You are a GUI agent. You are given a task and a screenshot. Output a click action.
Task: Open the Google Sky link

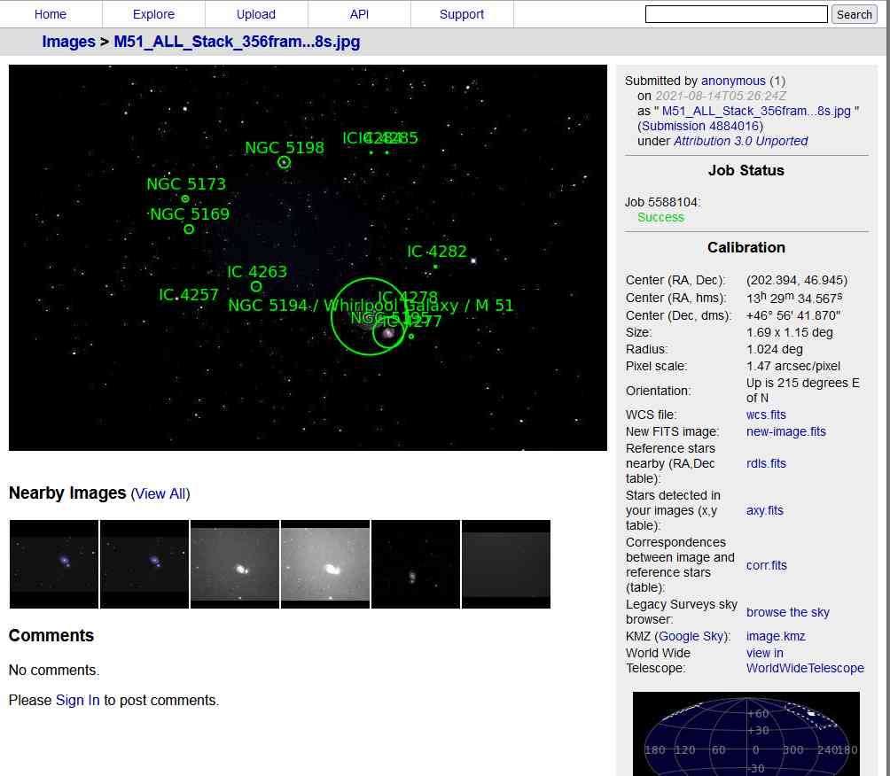pyautogui.click(x=691, y=636)
